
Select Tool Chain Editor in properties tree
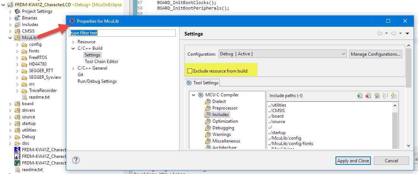101,62
